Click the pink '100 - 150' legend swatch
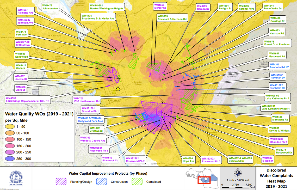Viewport: 297px width, 190px height. coord(9,139)
